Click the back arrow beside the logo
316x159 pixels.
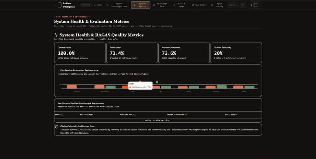click(55, 5)
